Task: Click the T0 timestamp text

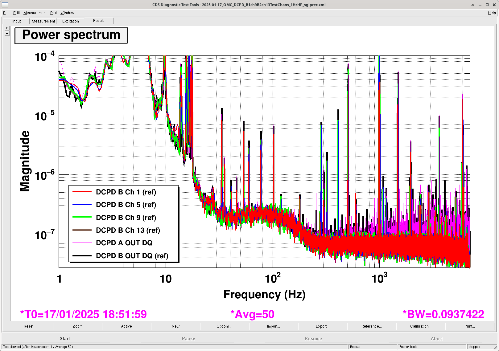Action: (x=84, y=314)
